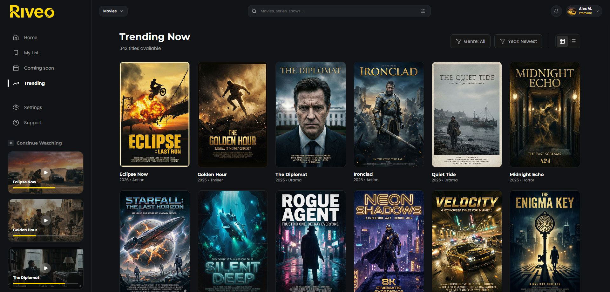Screen dimensions: 610x292
Task: Switch to list view layout
Action: click(573, 41)
